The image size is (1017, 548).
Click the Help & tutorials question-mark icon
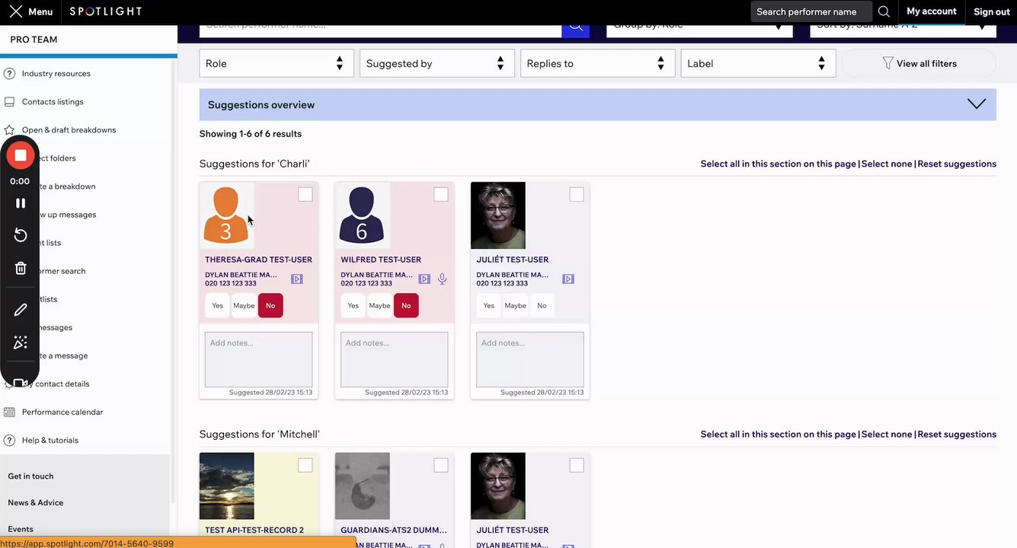point(9,441)
